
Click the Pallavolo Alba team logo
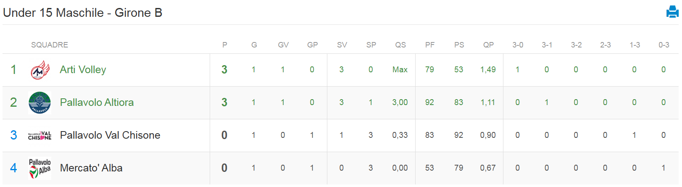point(40,168)
